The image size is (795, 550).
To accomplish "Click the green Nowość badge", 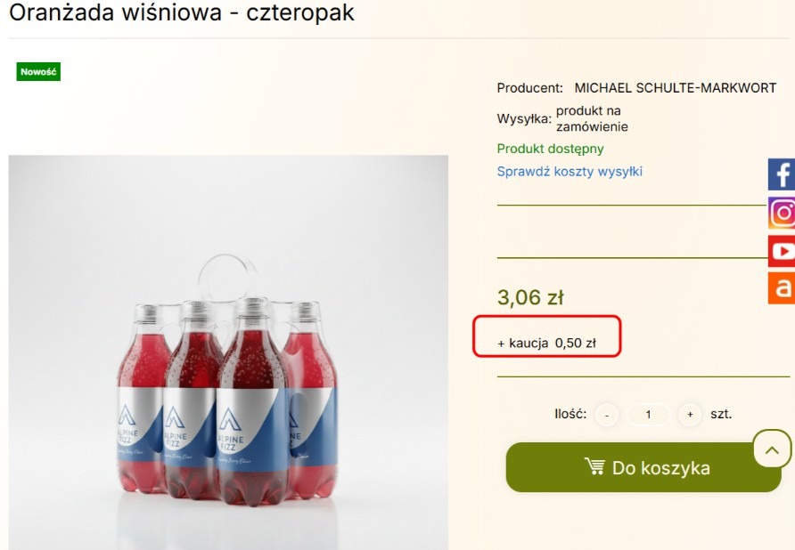I will coord(38,72).
